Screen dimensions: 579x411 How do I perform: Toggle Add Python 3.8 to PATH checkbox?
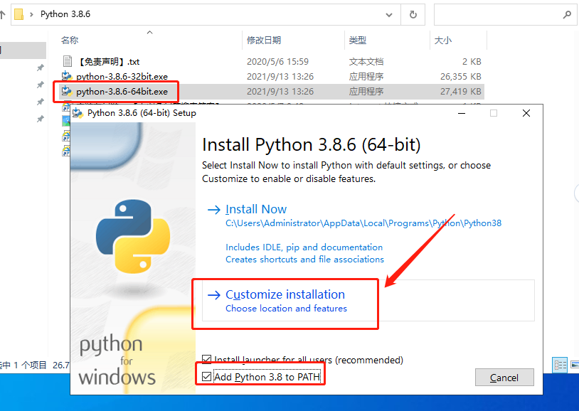pyautogui.click(x=207, y=377)
